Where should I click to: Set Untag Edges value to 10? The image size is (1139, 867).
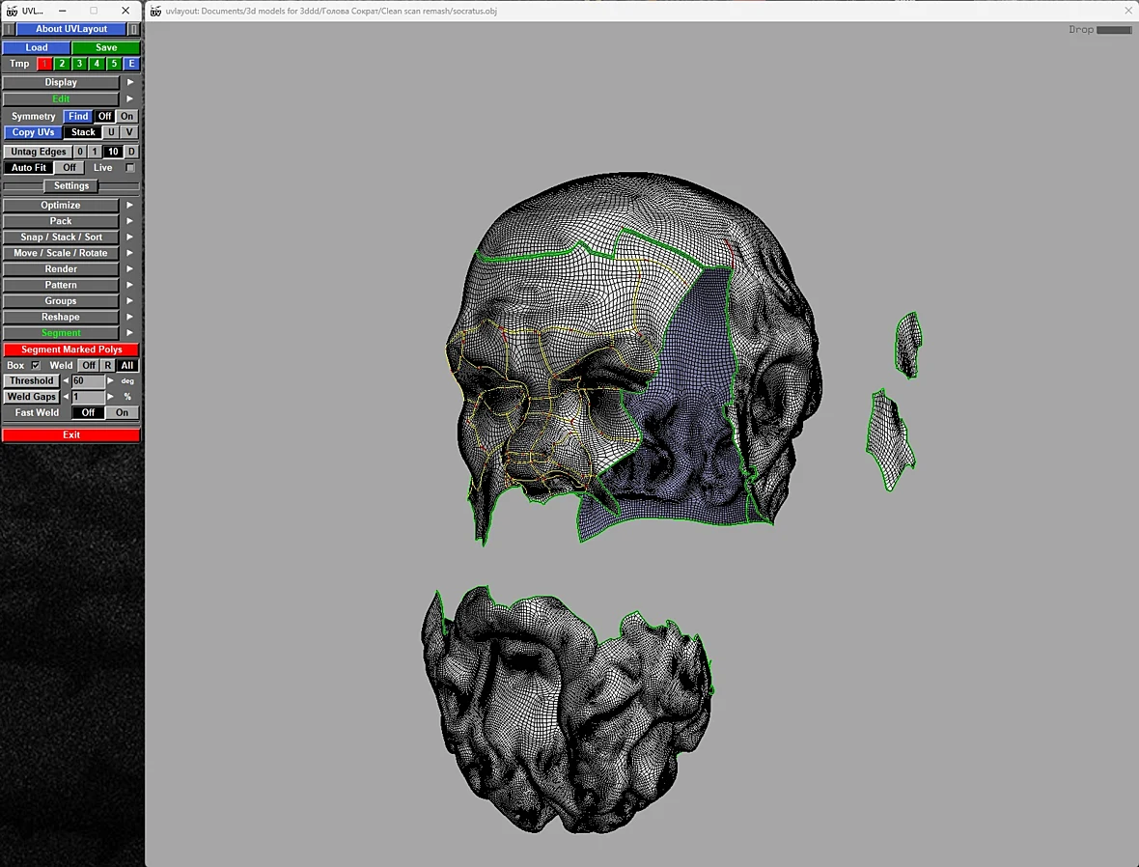pyautogui.click(x=113, y=152)
